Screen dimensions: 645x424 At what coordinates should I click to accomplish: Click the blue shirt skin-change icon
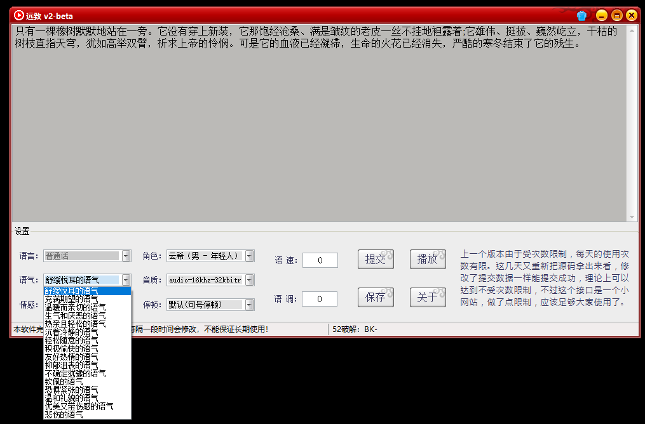[581, 15]
